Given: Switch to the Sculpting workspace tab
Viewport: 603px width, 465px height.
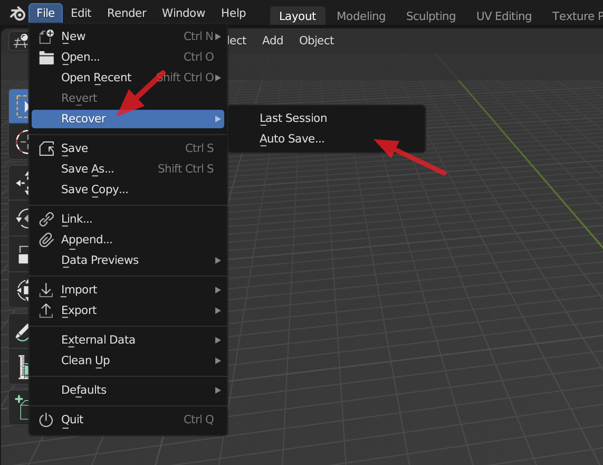Looking at the screenshot, I should [430, 16].
